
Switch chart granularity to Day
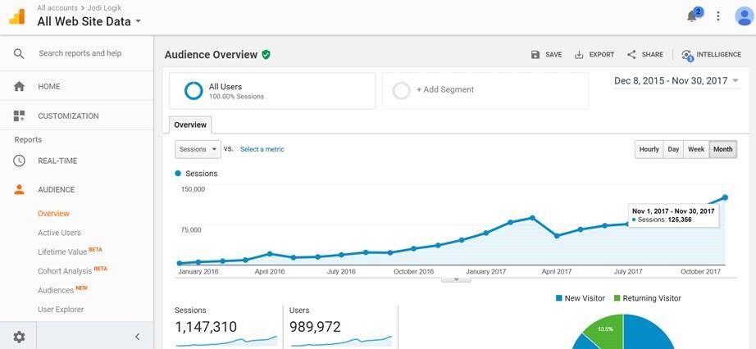pos(673,149)
